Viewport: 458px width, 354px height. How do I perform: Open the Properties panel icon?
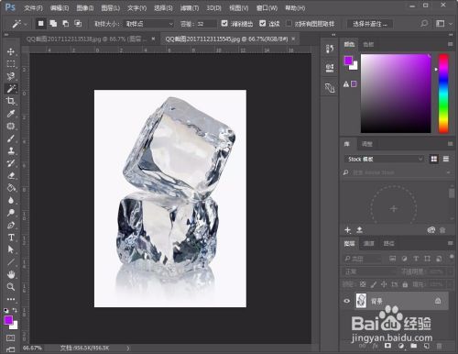point(330,68)
